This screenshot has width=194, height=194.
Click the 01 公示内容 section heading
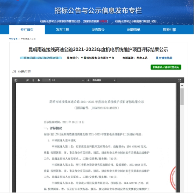tap(21, 72)
